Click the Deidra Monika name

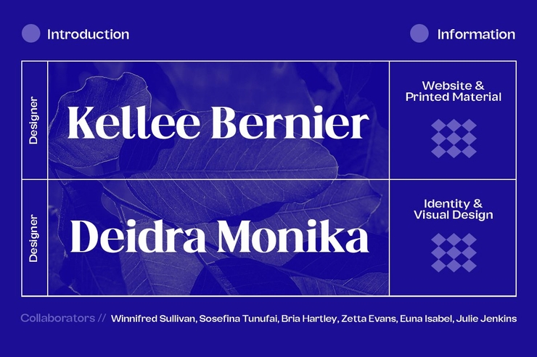click(220, 236)
